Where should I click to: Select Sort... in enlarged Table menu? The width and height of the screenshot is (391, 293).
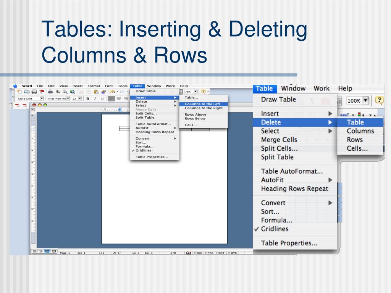[295, 211]
